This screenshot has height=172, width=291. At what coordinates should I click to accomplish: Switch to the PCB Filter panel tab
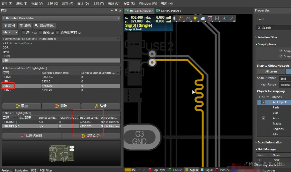pyautogui.click(x=46, y=170)
